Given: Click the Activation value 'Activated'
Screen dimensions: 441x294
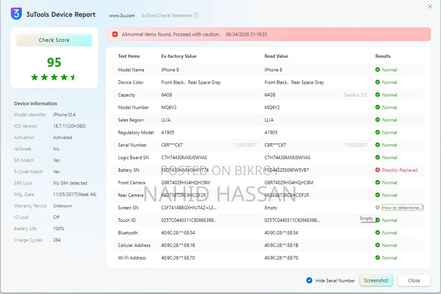Looking at the screenshot, I should pyautogui.click(x=63, y=138).
